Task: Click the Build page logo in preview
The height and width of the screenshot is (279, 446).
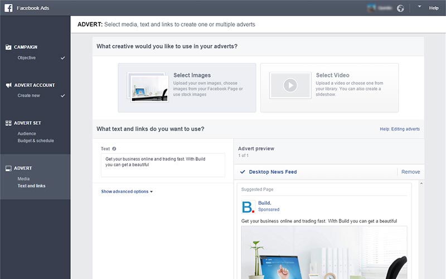Action: tap(248, 206)
